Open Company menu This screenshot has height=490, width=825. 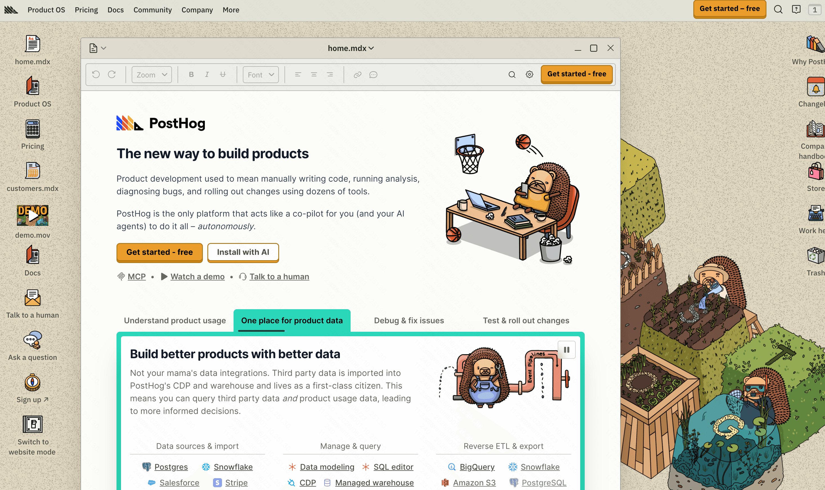coord(197,10)
